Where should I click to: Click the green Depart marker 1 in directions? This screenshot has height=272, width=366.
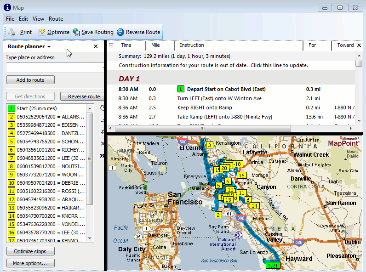[x=181, y=89]
